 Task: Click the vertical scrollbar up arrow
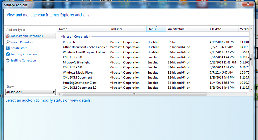tap(251, 29)
